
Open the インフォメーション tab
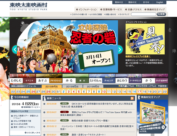87,10
